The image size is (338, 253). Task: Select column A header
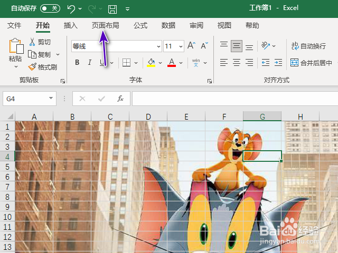[34, 116]
